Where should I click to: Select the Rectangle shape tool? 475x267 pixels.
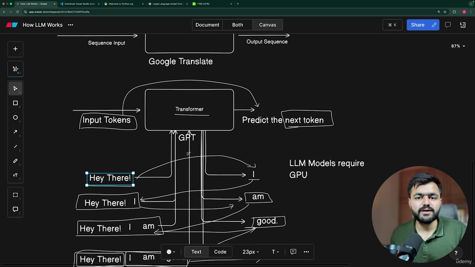(15, 103)
